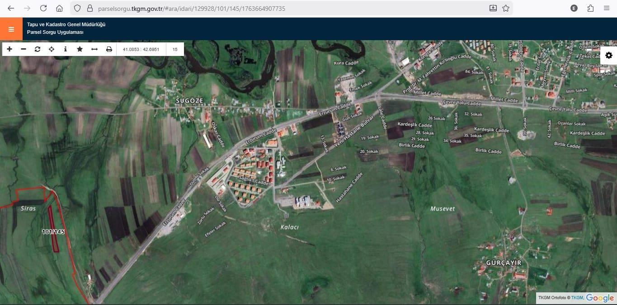Zoom out with the minus tool
This screenshot has height=305, width=617.
24,49
